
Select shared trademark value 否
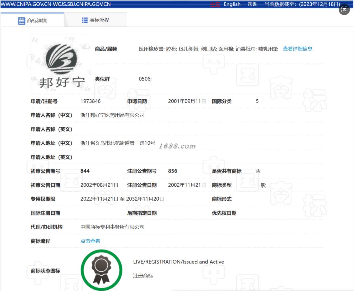(258, 171)
